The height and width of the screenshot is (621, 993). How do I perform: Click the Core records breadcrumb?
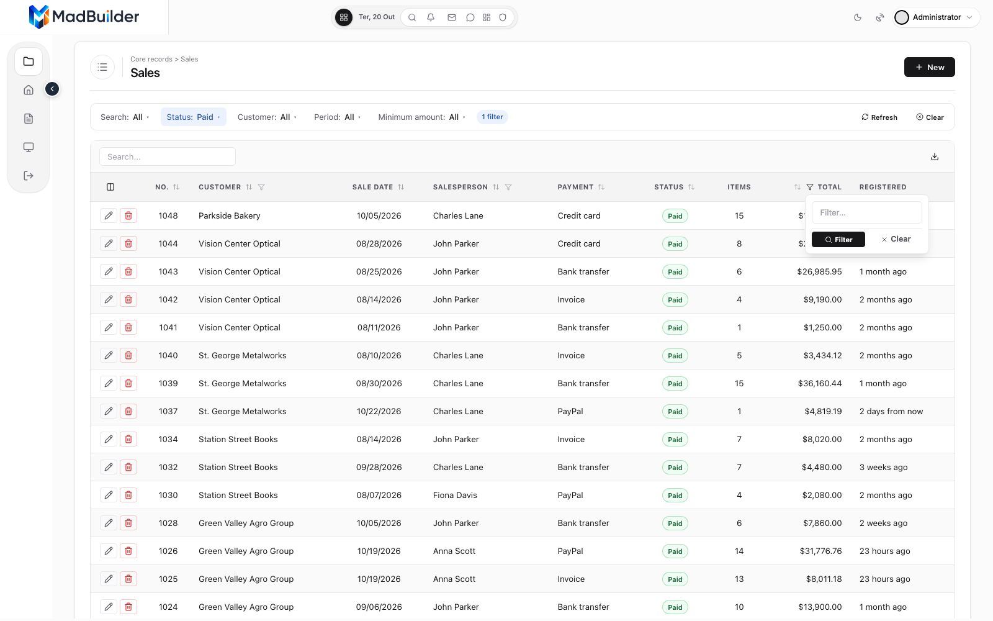(151, 59)
